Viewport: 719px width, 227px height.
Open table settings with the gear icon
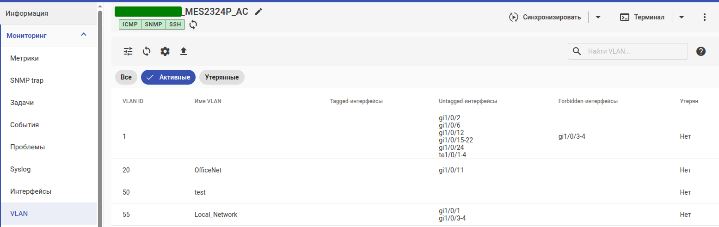165,51
